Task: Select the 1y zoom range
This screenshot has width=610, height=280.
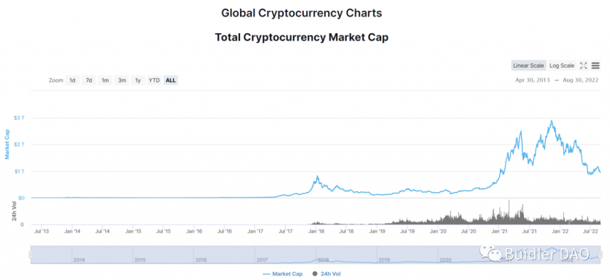Action: pyautogui.click(x=138, y=80)
